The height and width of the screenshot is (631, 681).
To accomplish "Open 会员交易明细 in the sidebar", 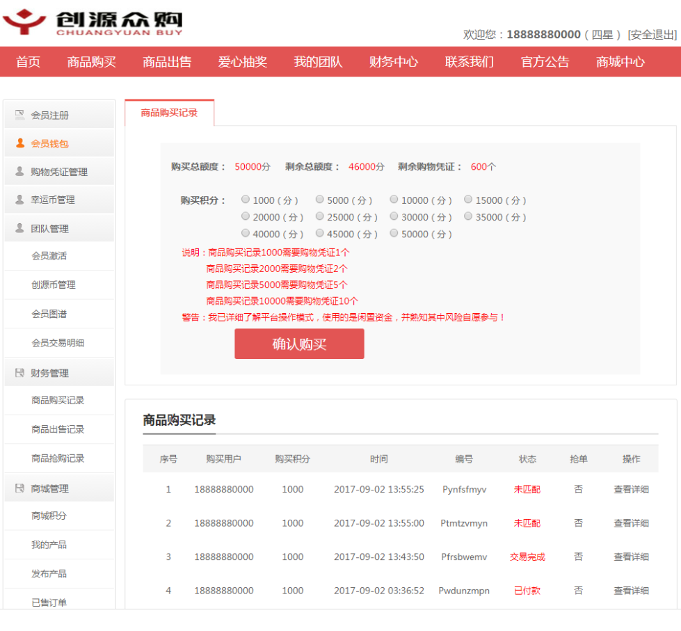I will [58, 343].
